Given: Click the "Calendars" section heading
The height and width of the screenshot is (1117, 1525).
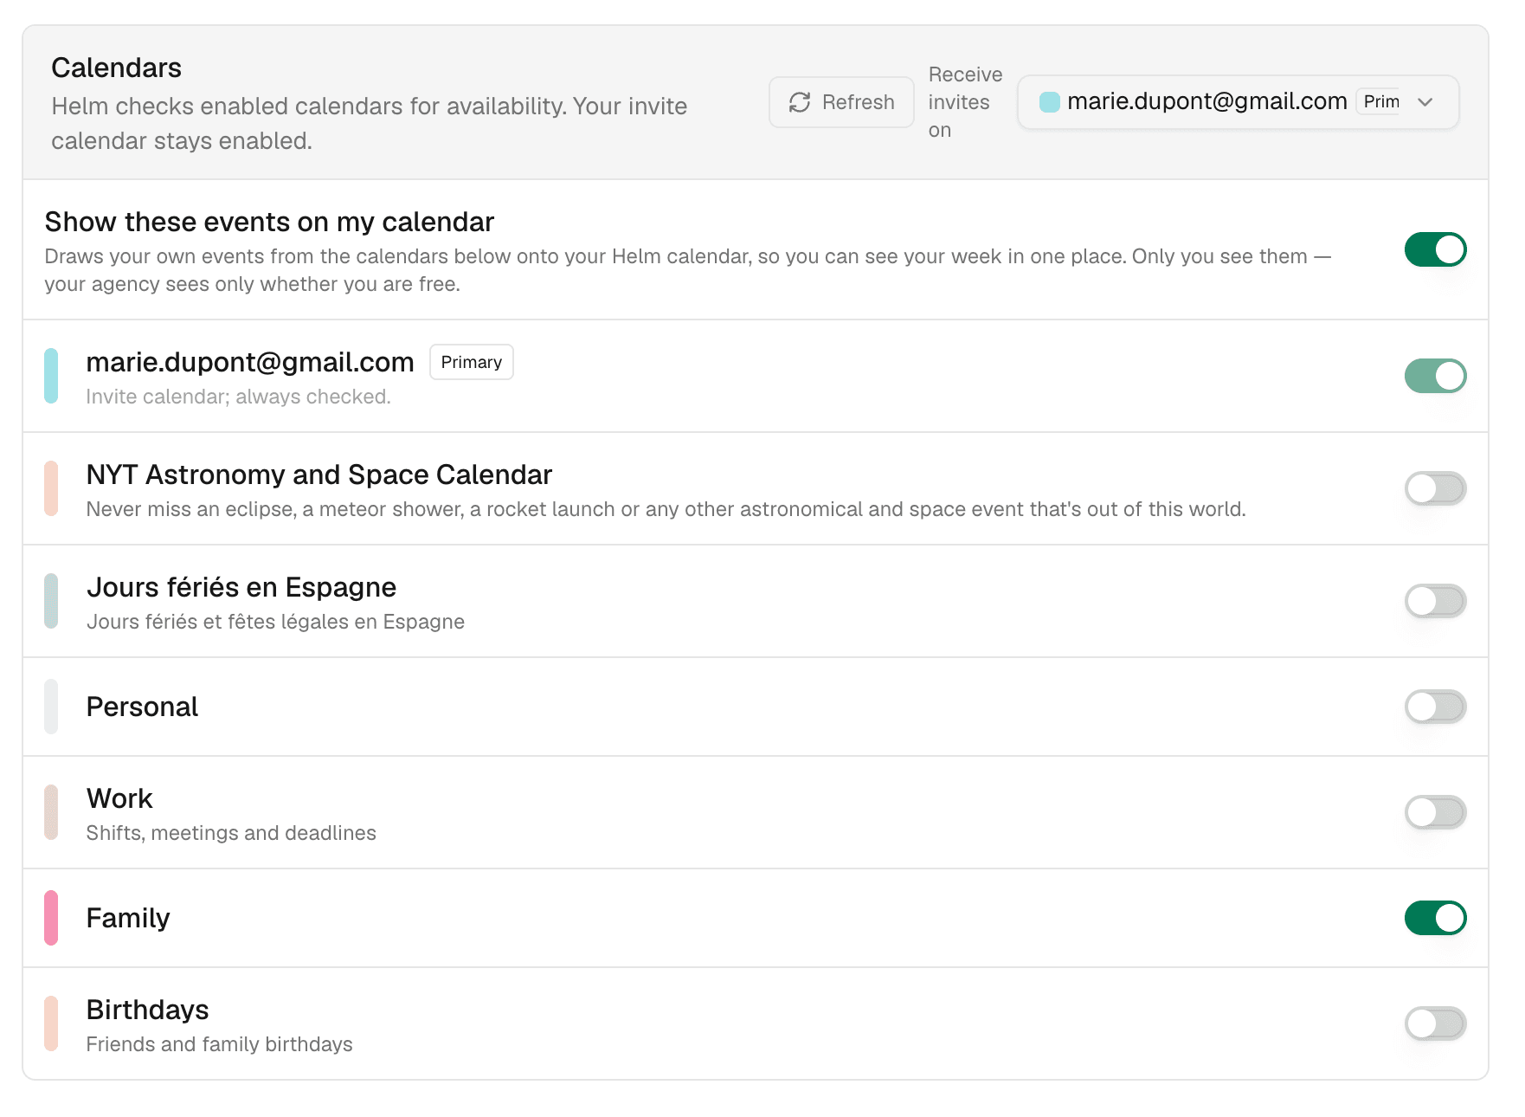Looking at the screenshot, I should (116, 68).
